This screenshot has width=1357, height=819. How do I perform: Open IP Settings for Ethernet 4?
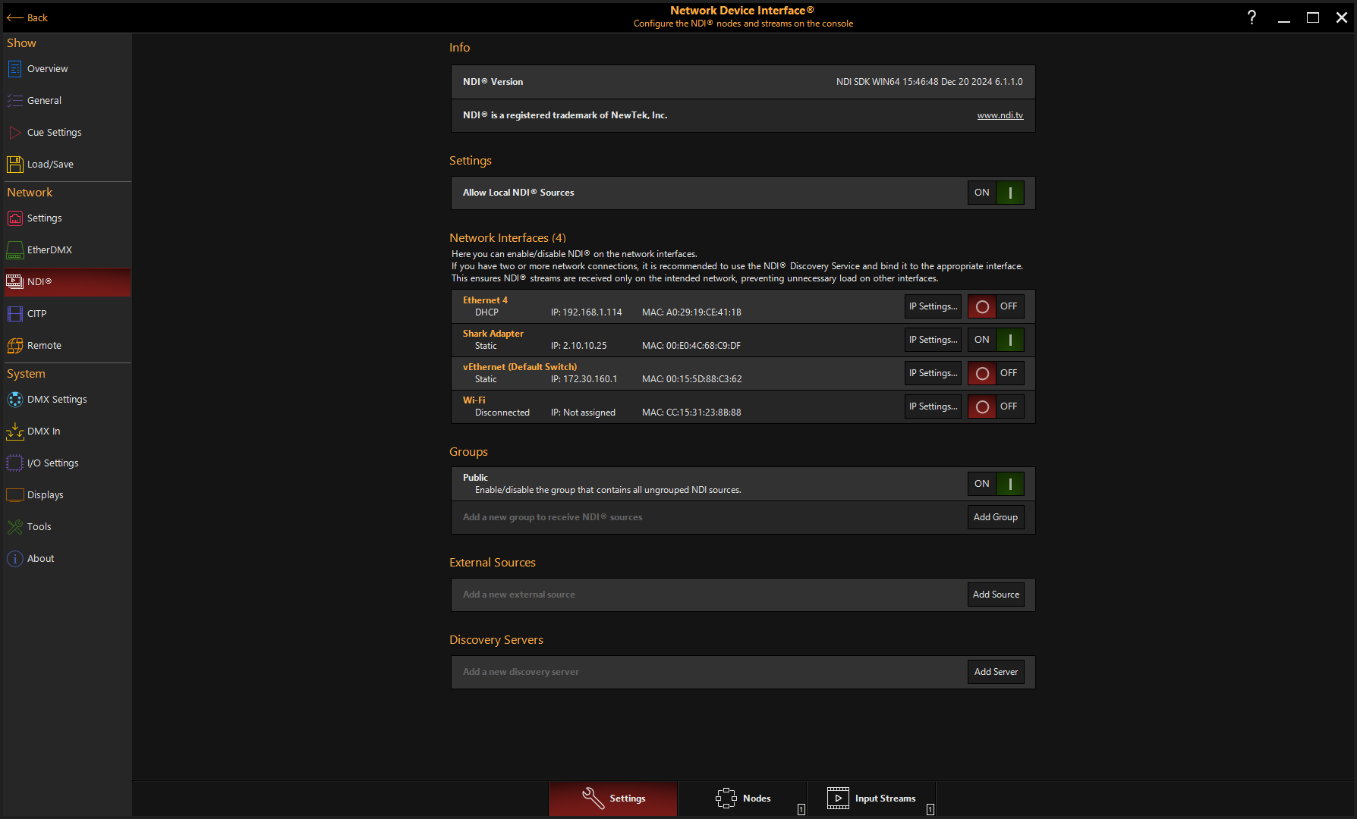(x=933, y=306)
